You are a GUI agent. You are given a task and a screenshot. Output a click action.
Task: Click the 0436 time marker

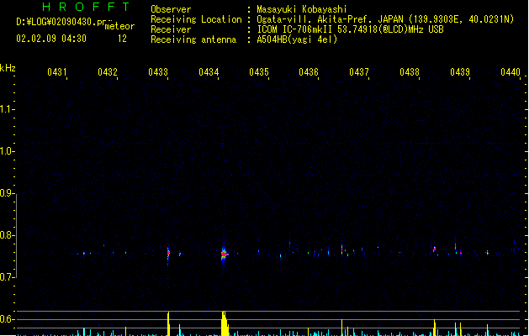(309, 72)
